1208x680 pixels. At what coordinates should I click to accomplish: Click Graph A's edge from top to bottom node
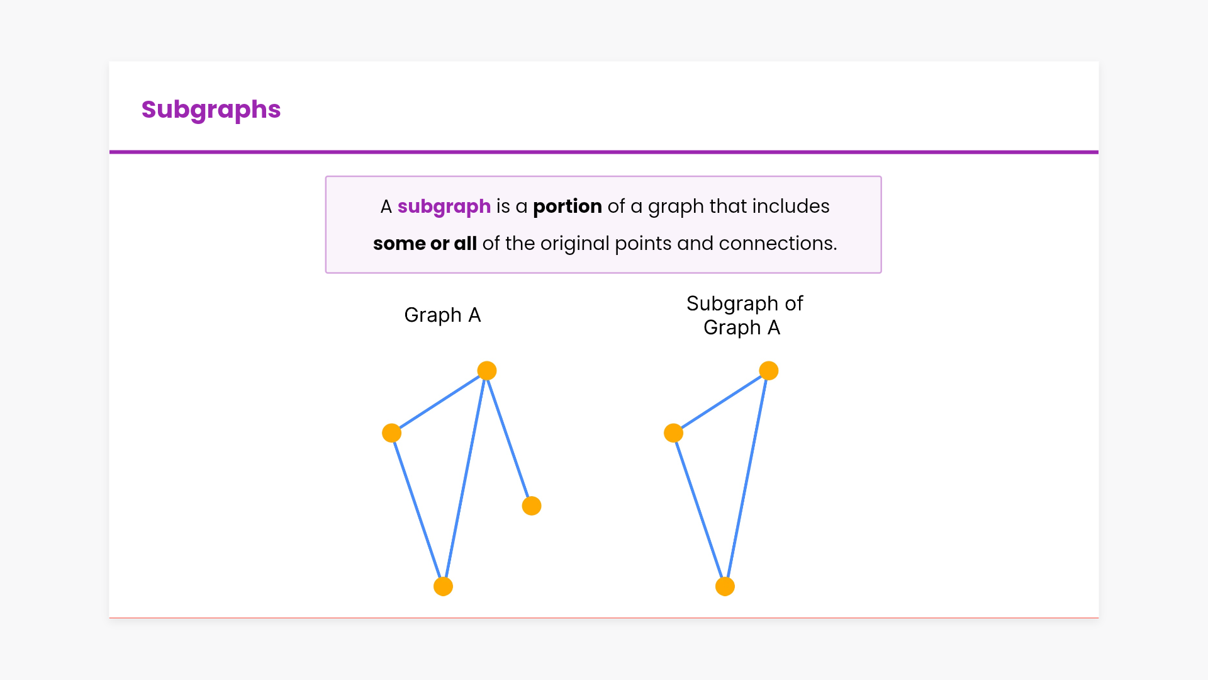(465, 479)
